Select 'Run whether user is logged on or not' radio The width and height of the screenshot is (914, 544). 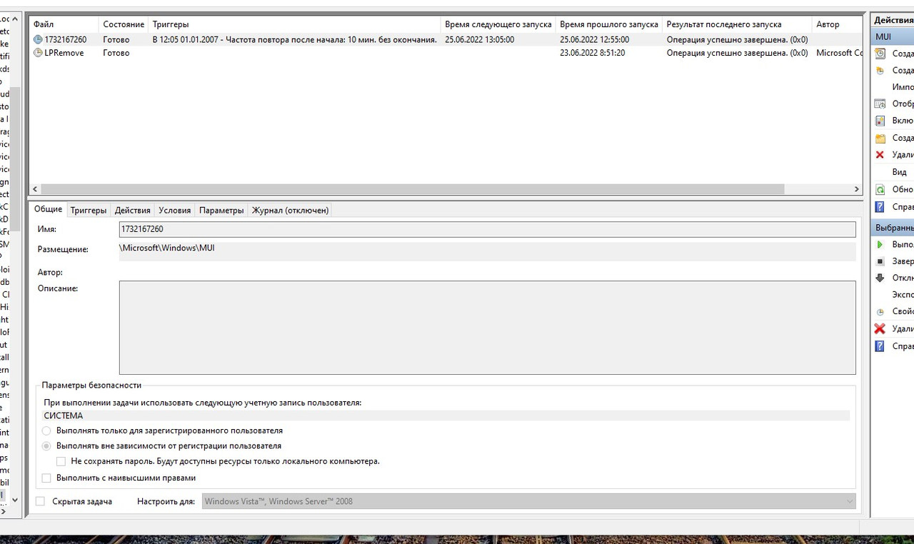click(46, 445)
